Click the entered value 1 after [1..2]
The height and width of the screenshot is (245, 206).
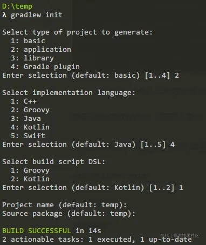(x=181, y=188)
